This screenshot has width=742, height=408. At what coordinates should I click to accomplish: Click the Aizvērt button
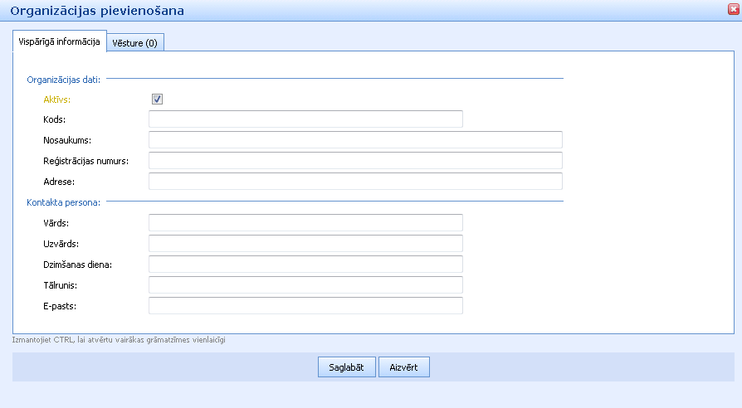tap(404, 367)
